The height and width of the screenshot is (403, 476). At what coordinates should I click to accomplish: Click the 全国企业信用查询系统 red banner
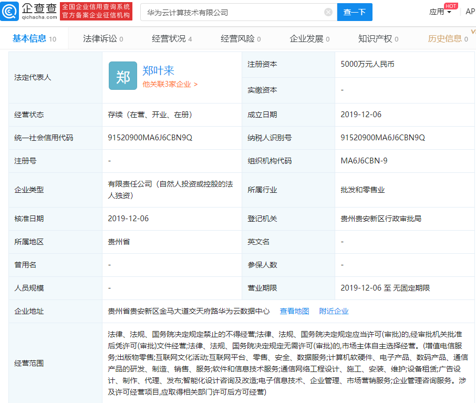tap(96, 11)
